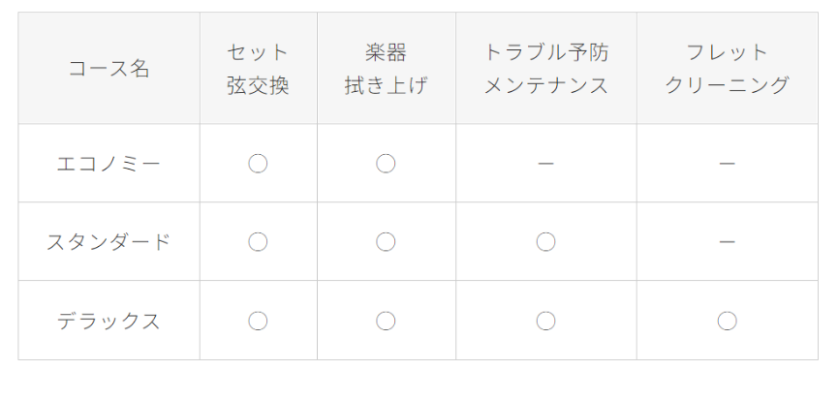Click エコノミー circle under セット弦交換
838x401 pixels.
coord(258,164)
